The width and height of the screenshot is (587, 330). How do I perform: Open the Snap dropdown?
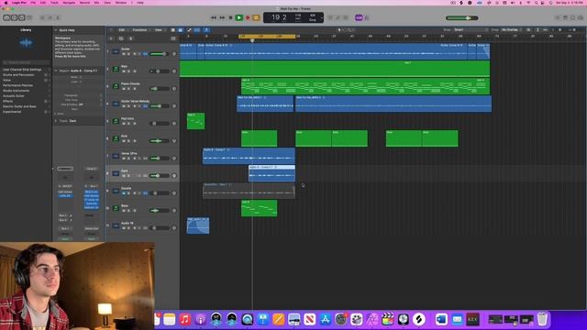[471, 30]
